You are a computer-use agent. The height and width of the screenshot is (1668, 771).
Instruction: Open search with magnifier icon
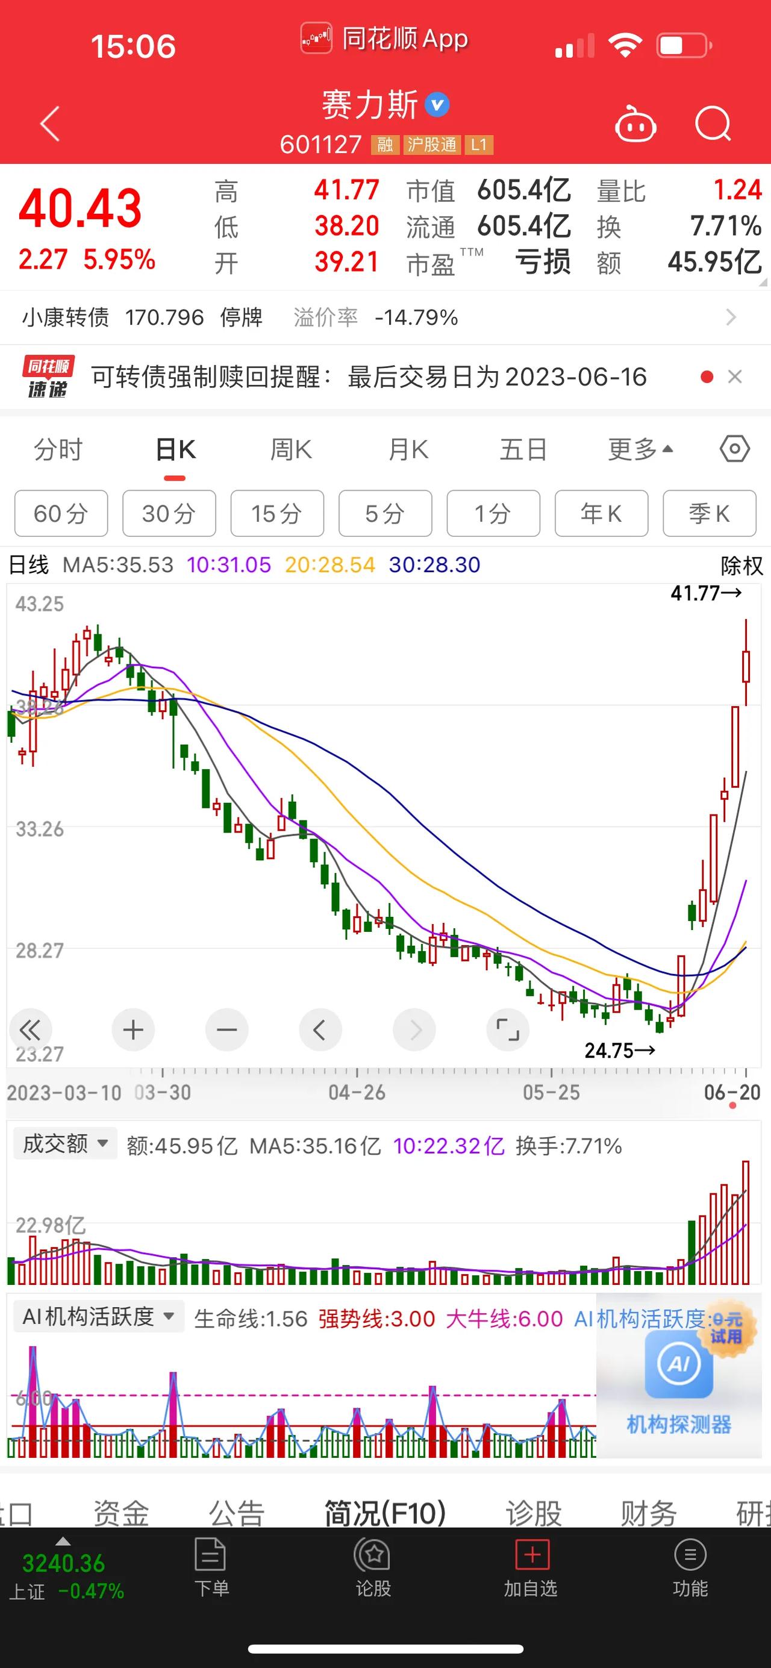[713, 123]
